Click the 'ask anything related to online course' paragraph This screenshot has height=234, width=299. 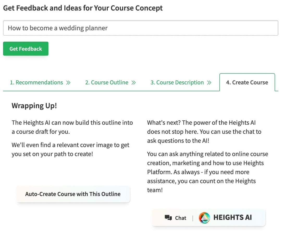tap(208, 172)
